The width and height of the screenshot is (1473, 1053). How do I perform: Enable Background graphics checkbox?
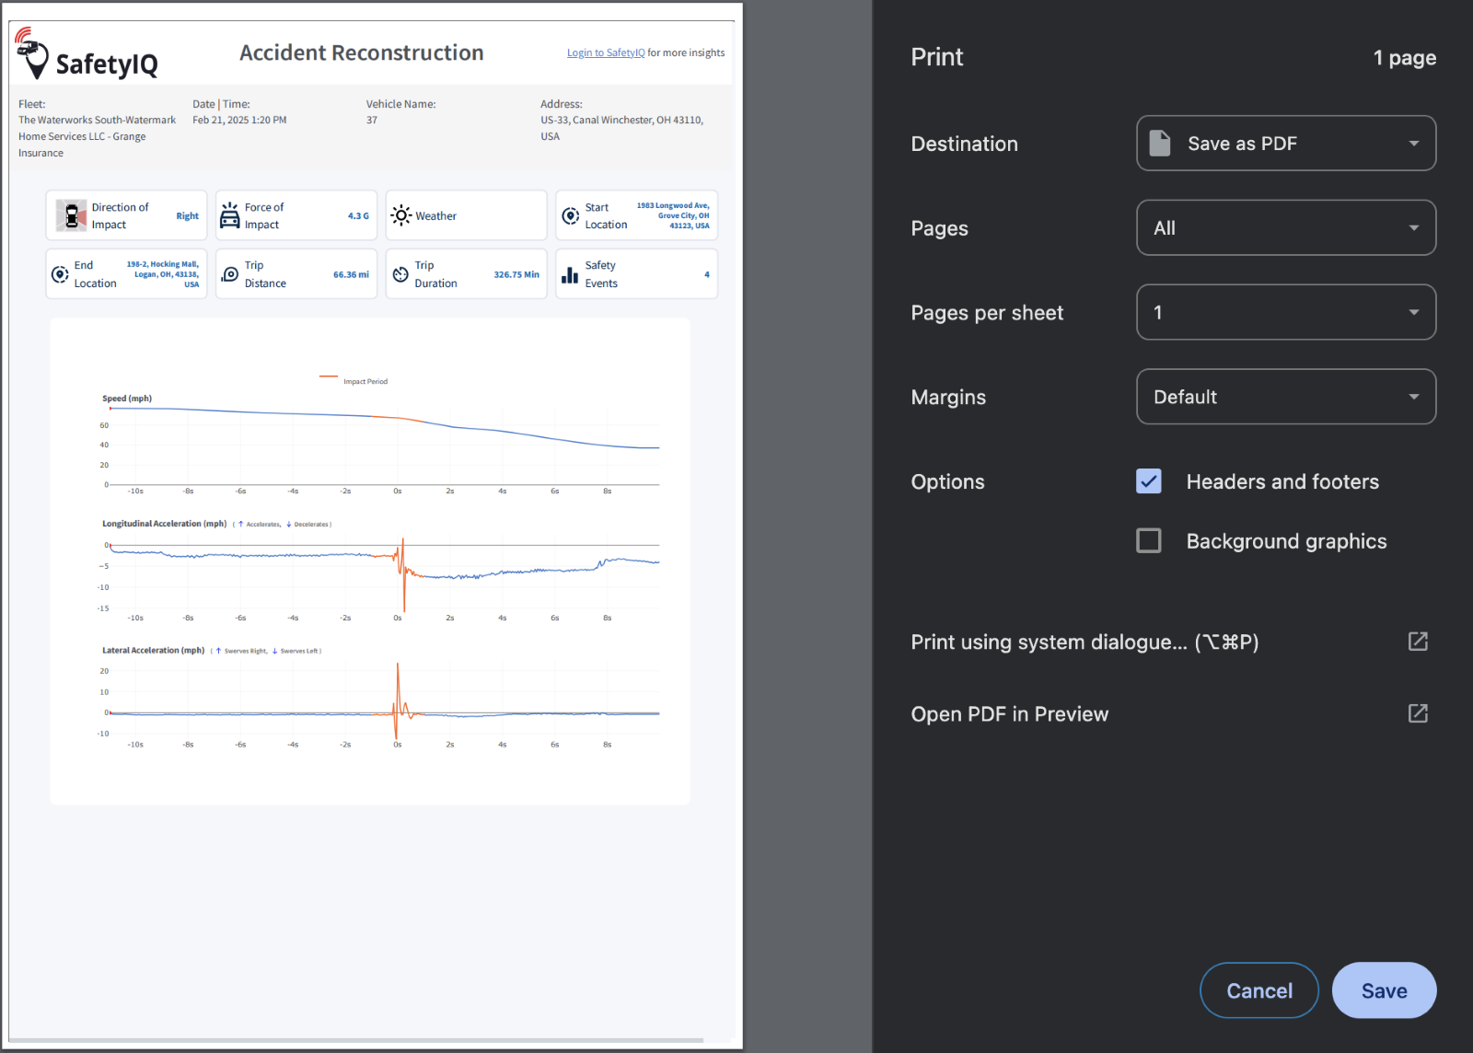[1149, 540]
